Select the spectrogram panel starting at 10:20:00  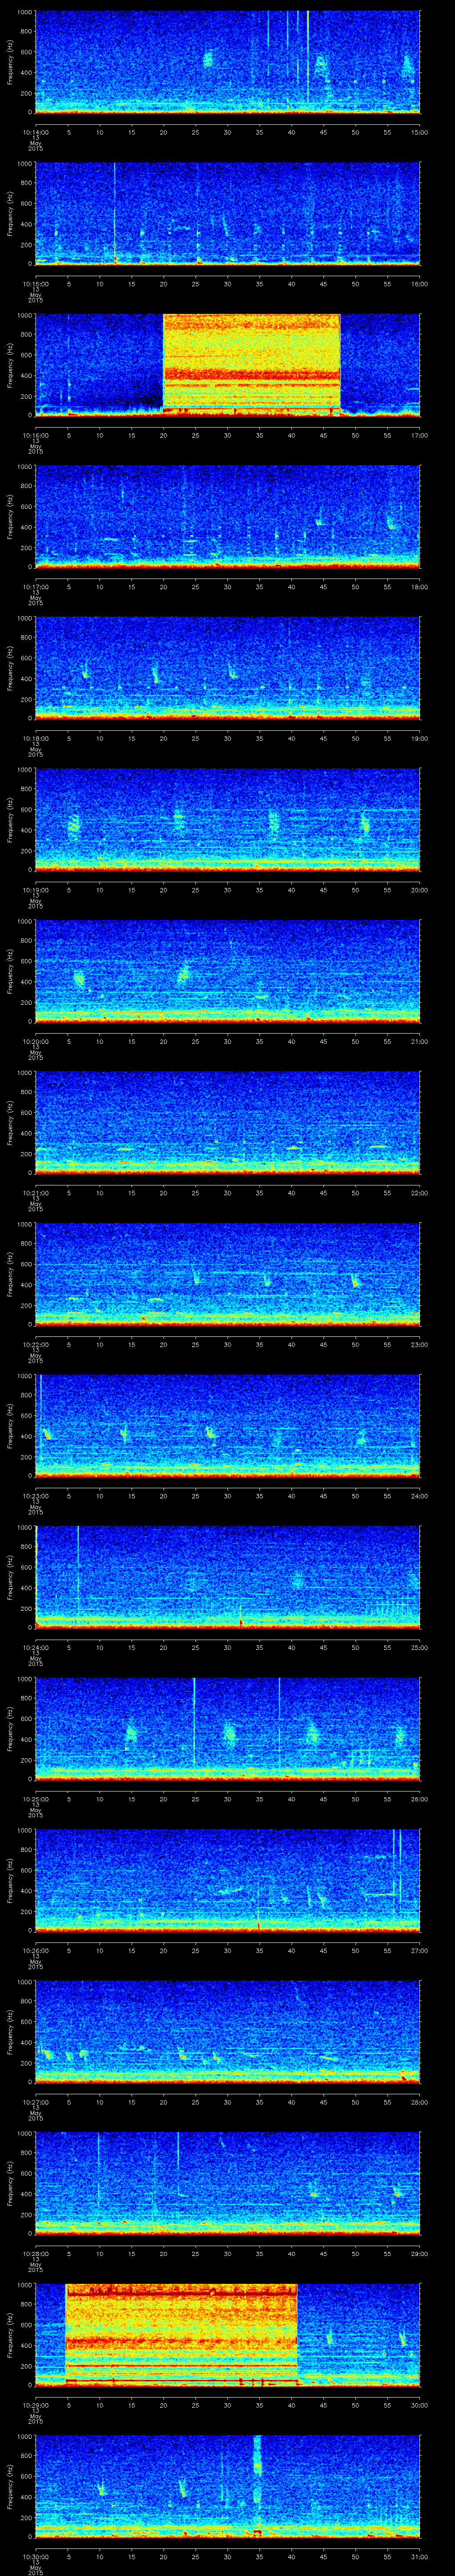point(228,971)
